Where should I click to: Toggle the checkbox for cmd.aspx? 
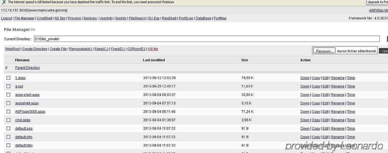8,120
